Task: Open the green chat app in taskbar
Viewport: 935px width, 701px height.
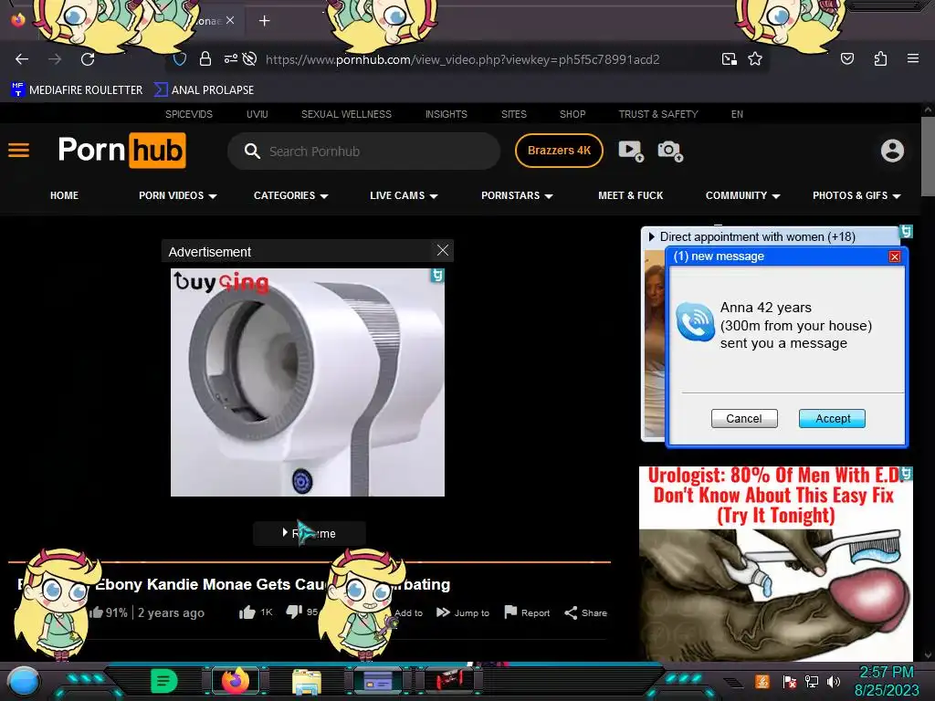Action: [x=163, y=681]
